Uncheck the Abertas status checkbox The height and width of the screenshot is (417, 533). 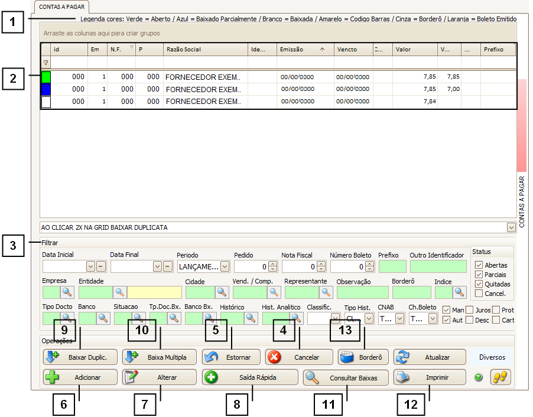pyautogui.click(x=479, y=265)
